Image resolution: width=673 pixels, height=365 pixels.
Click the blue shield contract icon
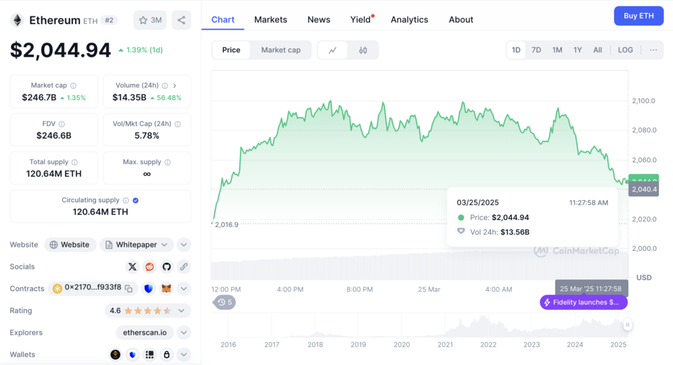point(149,289)
